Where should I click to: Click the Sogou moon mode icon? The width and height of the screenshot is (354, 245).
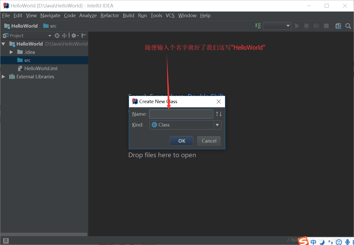322,242
